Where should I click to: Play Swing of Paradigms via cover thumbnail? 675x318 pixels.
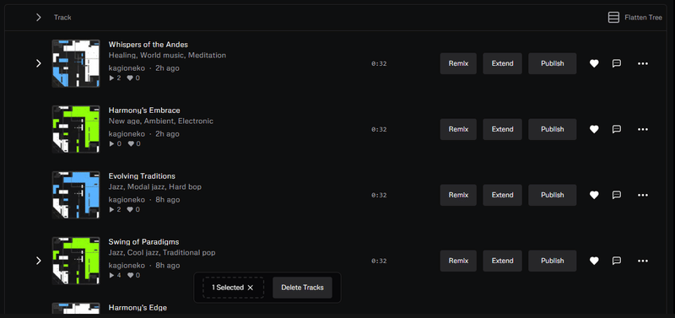point(76,261)
